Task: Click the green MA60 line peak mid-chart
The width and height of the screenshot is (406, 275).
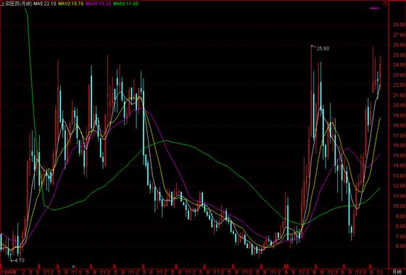Action: [166, 140]
